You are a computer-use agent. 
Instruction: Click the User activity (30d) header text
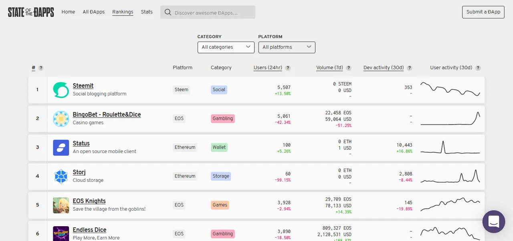(x=451, y=68)
